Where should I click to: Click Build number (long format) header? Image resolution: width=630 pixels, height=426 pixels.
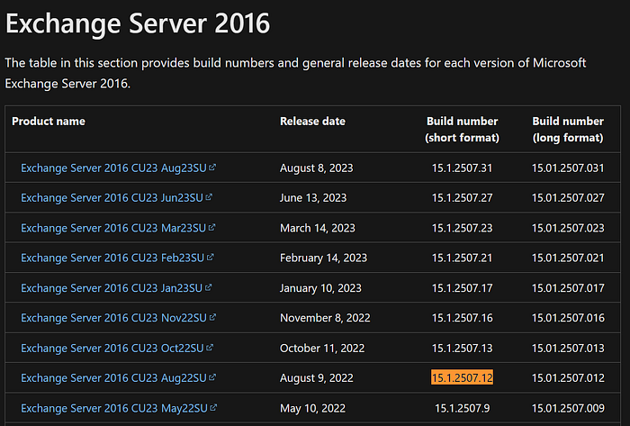[x=568, y=130]
